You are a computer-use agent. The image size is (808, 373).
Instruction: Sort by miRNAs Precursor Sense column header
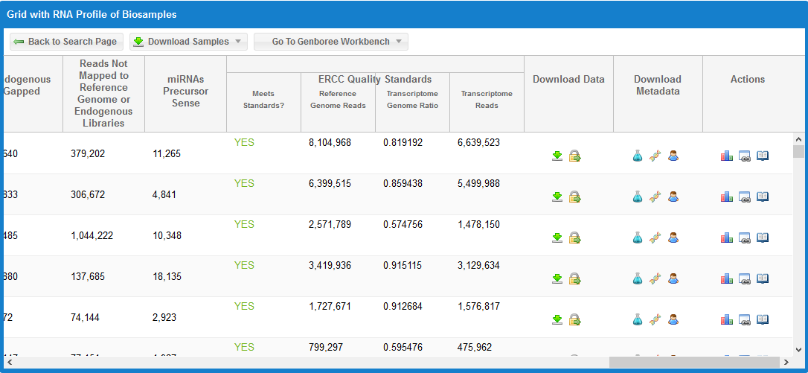tap(185, 92)
